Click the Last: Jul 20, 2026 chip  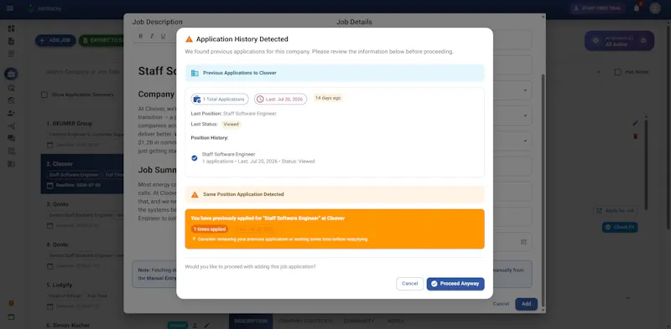coord(281,99)
